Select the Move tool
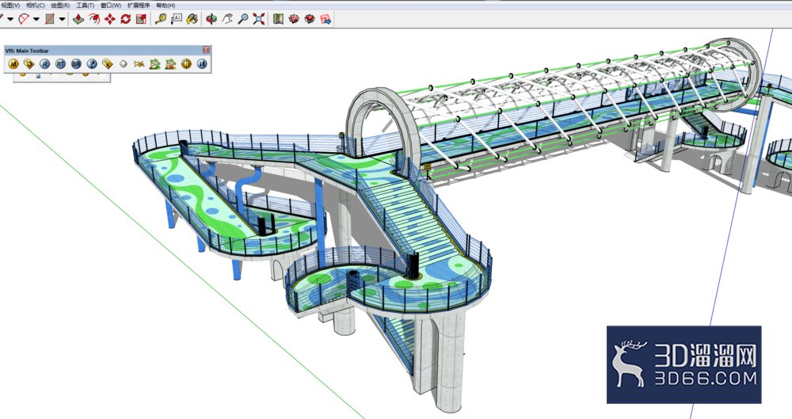Viewport: 792px width, 419px height. point(109,19)
